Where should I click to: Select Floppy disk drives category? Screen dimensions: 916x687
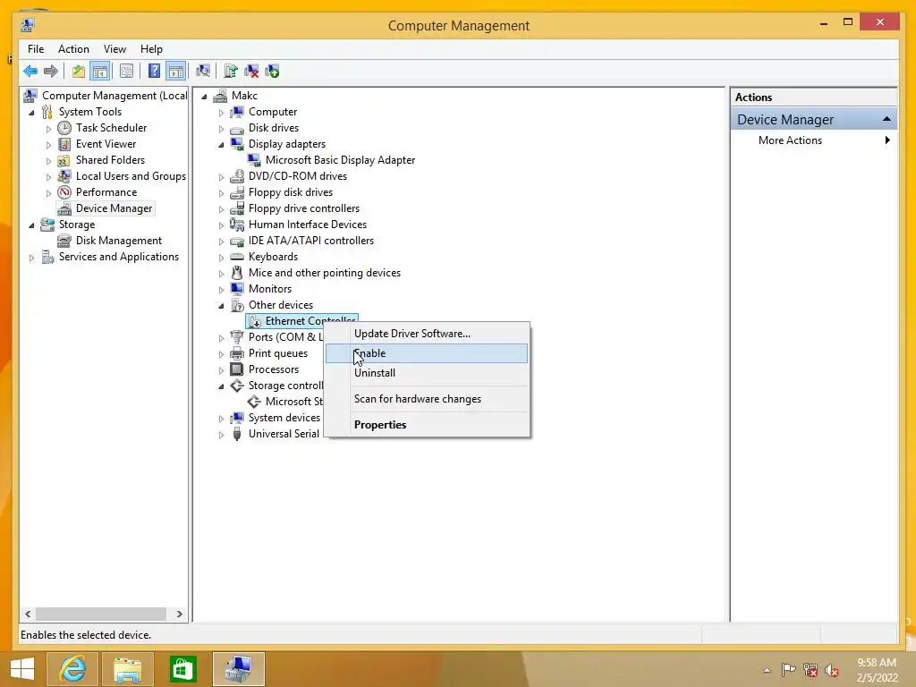point(291,192)
